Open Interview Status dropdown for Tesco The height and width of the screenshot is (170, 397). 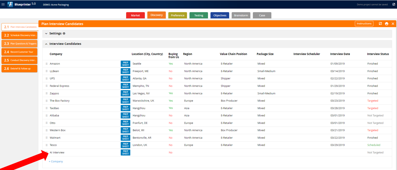(374, 145)
